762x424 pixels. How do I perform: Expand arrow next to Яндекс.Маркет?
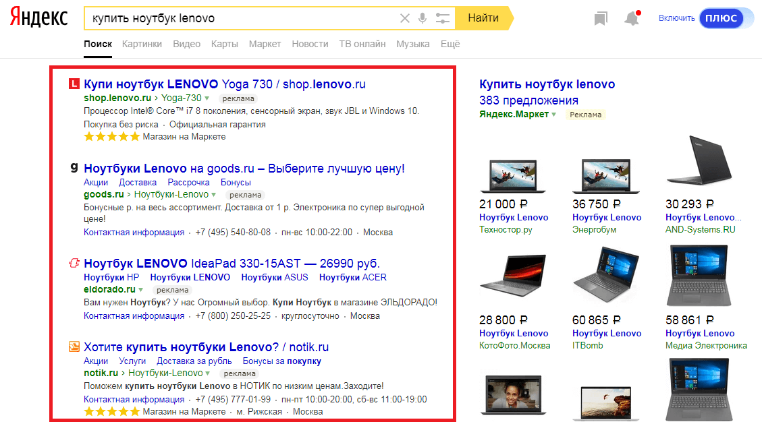[553, 115]
